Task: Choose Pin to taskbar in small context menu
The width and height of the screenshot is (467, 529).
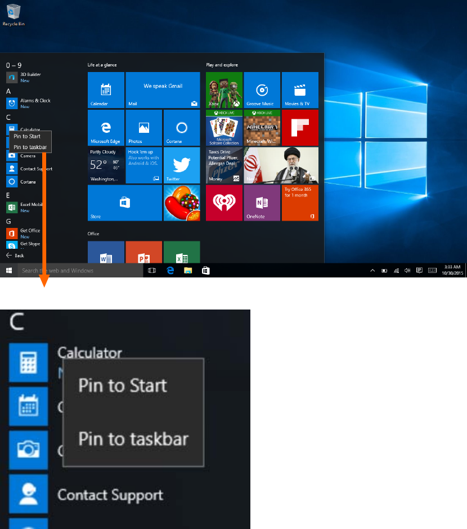Action: 30,147
